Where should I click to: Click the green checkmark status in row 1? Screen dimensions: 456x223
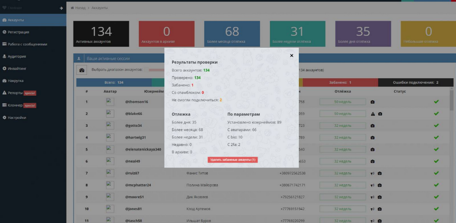437,102
